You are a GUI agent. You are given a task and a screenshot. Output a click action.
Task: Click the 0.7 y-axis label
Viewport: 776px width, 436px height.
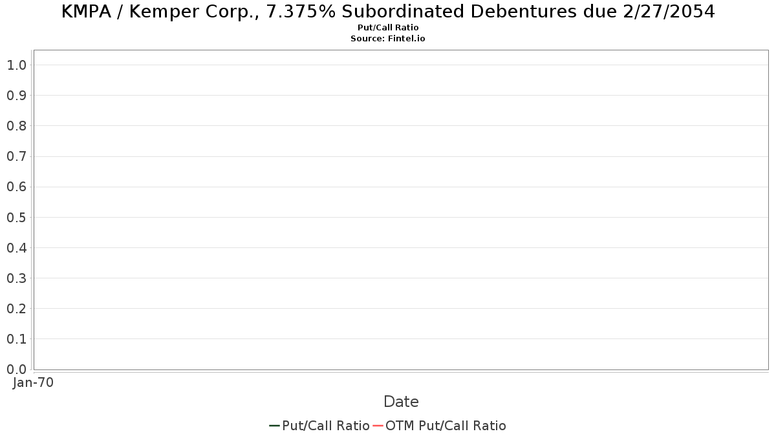16,156
